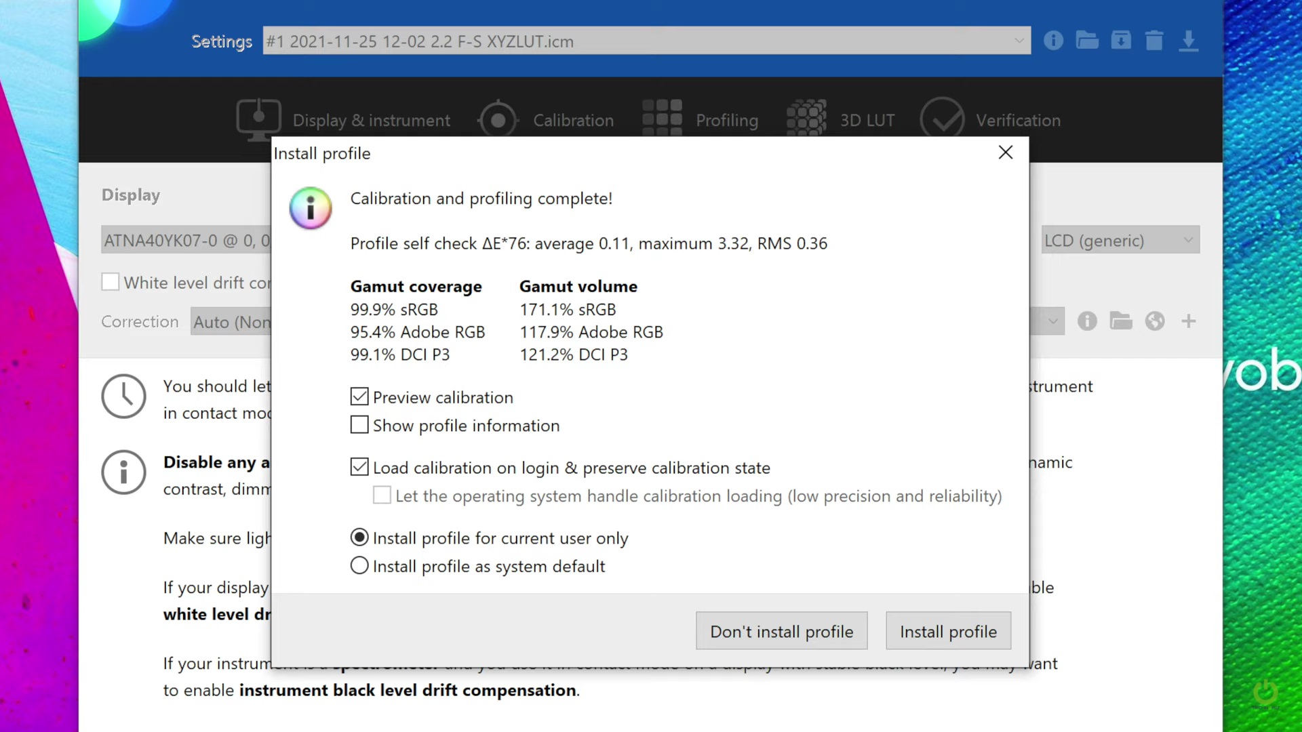Click correction info icon near folder
Viewport: 1302px width, 732px height.
tap(1087, 321)
